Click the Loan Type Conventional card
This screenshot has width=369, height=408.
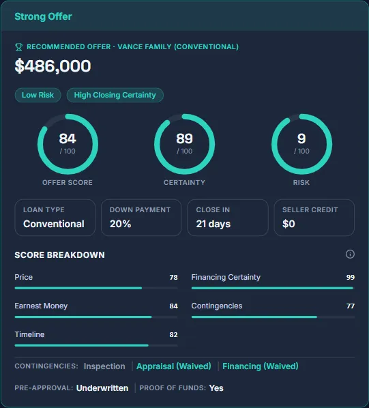[x=55, y=218]
